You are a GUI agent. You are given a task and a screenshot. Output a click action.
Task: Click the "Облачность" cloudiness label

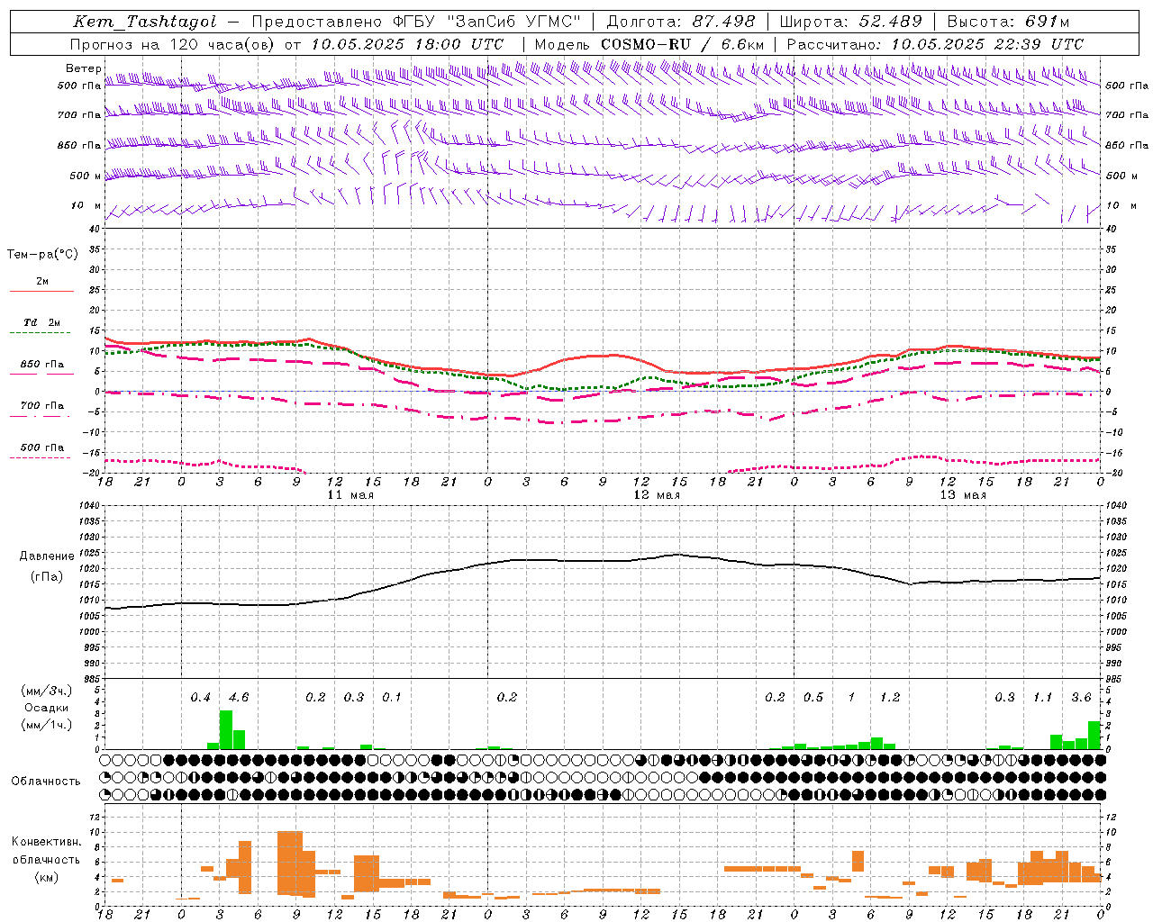click(x=46, y=782)
